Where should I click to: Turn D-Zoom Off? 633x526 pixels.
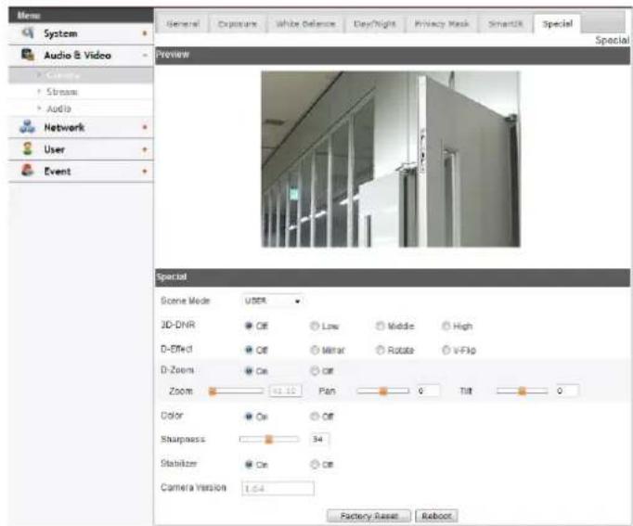(x=315, y=371)
